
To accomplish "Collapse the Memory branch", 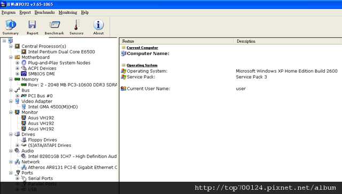I will (x=11, y=79).
